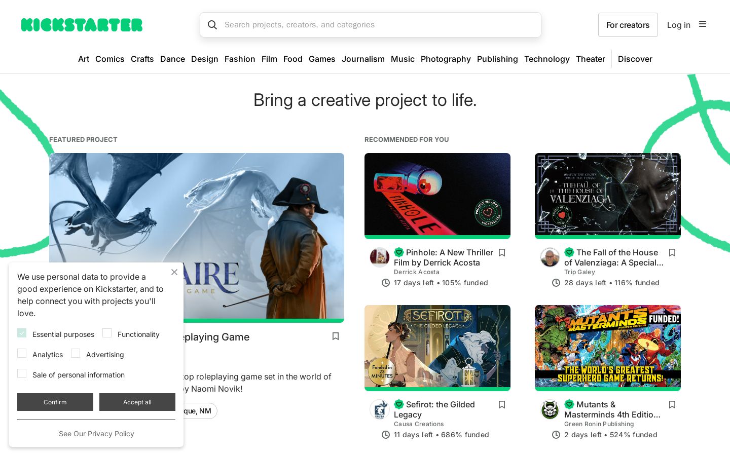Browse the Journalism category
Image resolution: width=730 pixels, height=456 pixels.
click(363, 59)
